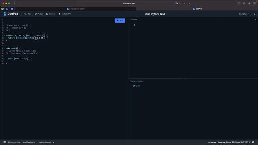258x145 pixels.
Task: Open the keyboard shortcuts icon
Action: [x=5, y=142]
